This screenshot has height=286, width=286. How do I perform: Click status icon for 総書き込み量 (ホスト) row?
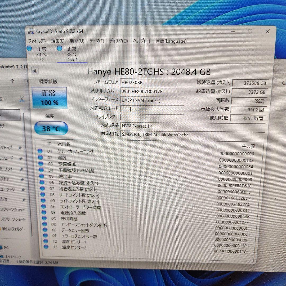(x=42, y=188)
